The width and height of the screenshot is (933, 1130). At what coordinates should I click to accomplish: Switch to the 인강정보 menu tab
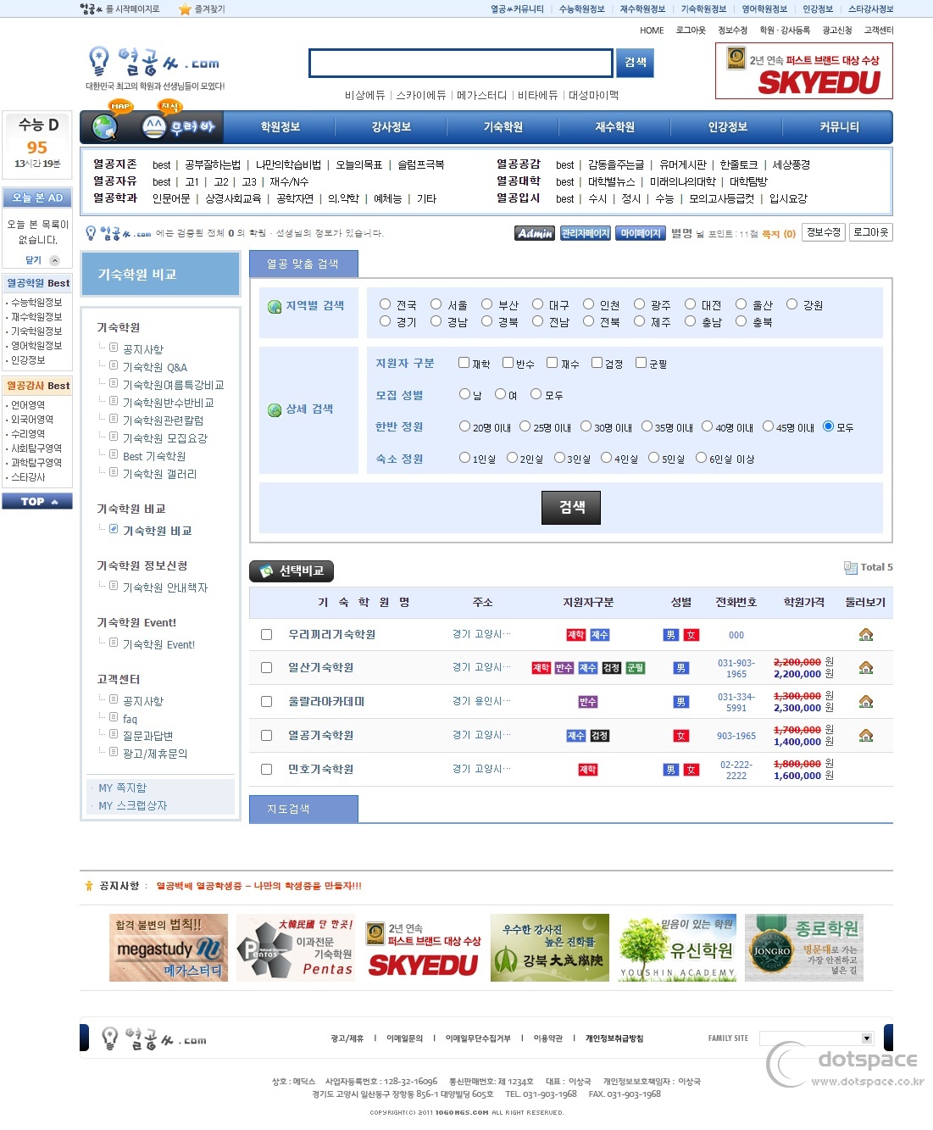click(x=725, y=126)
